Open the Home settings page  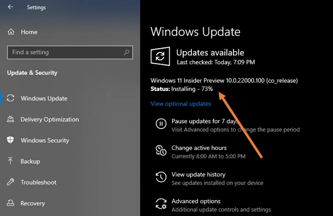click(29, 32)
